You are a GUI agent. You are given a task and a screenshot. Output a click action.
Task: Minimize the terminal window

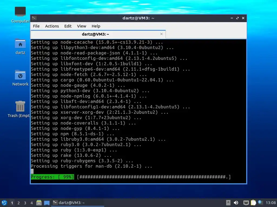(232, 18)
